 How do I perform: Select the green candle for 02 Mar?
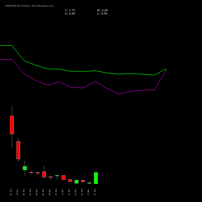pyautogui.click(x=25, y=168)
